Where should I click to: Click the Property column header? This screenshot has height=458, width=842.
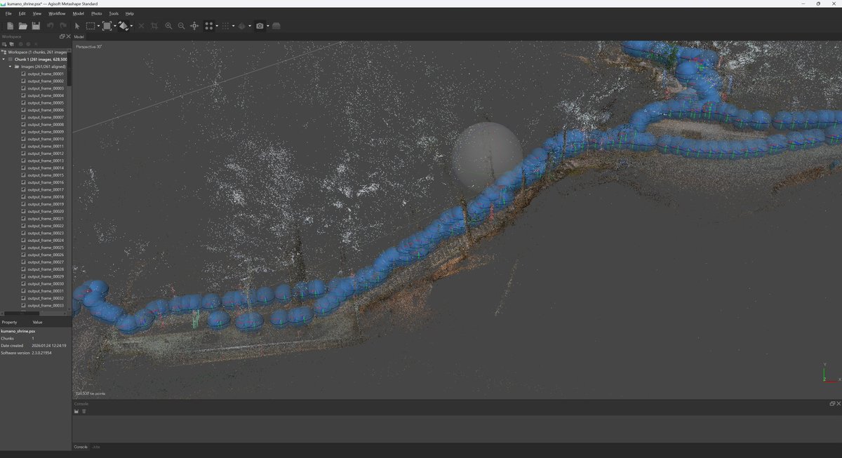pos(9,322)
